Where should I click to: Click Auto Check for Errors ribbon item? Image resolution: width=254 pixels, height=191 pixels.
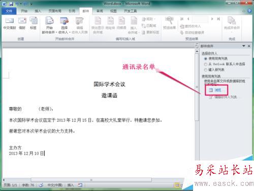[x=192, y=33]
